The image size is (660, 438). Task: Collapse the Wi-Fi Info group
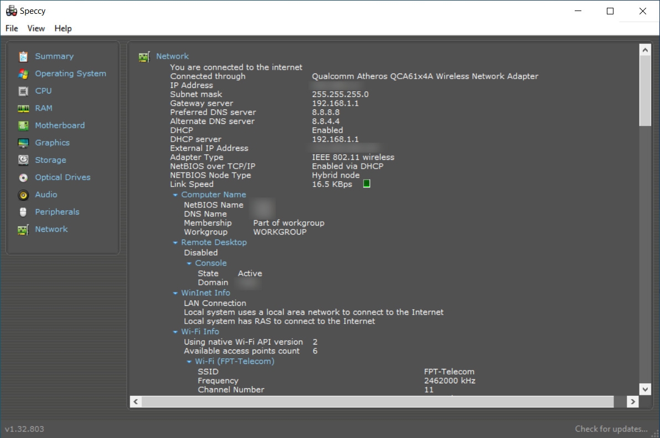point(175,332)
